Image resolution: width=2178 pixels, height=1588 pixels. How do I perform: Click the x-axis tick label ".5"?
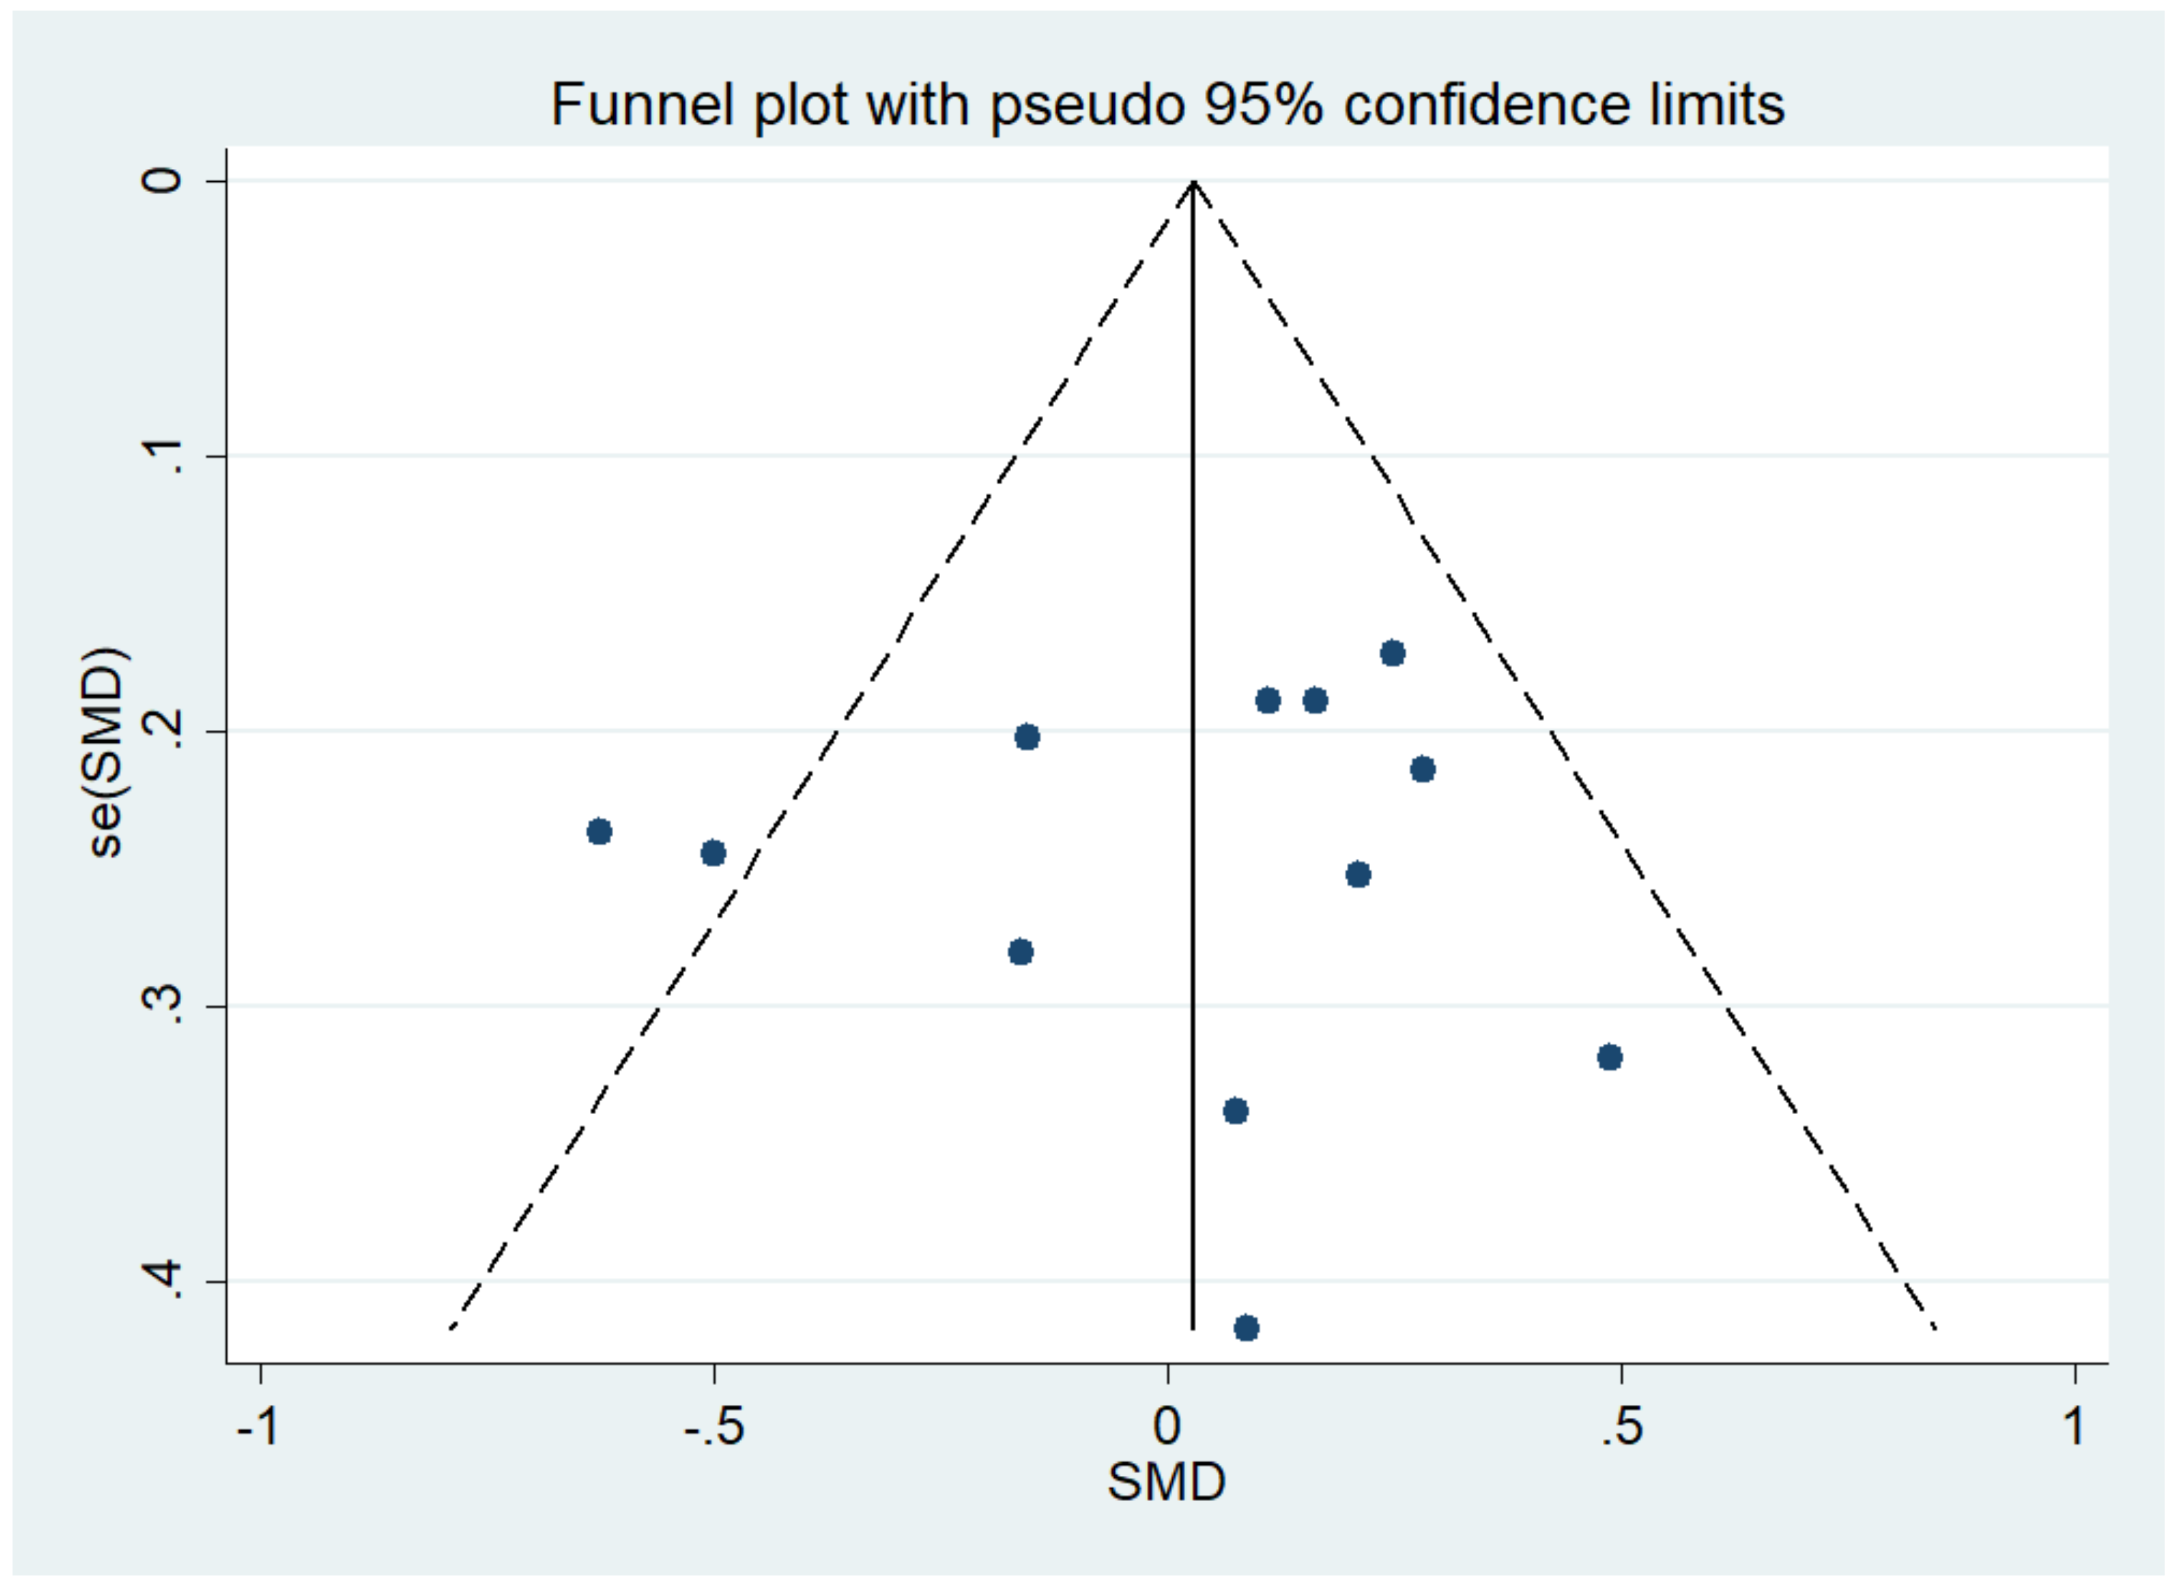click(1622, 1427)
